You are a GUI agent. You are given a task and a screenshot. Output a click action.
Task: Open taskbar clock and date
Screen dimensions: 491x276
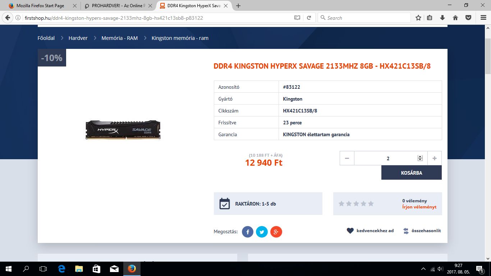458,268
